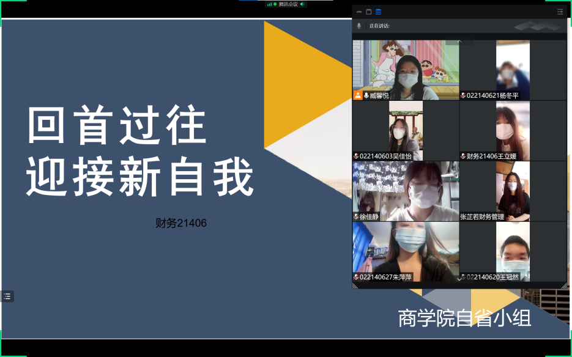This screenshot has width=572, height=357.
Task: Click the network signal strength icon
Action: 269,4
